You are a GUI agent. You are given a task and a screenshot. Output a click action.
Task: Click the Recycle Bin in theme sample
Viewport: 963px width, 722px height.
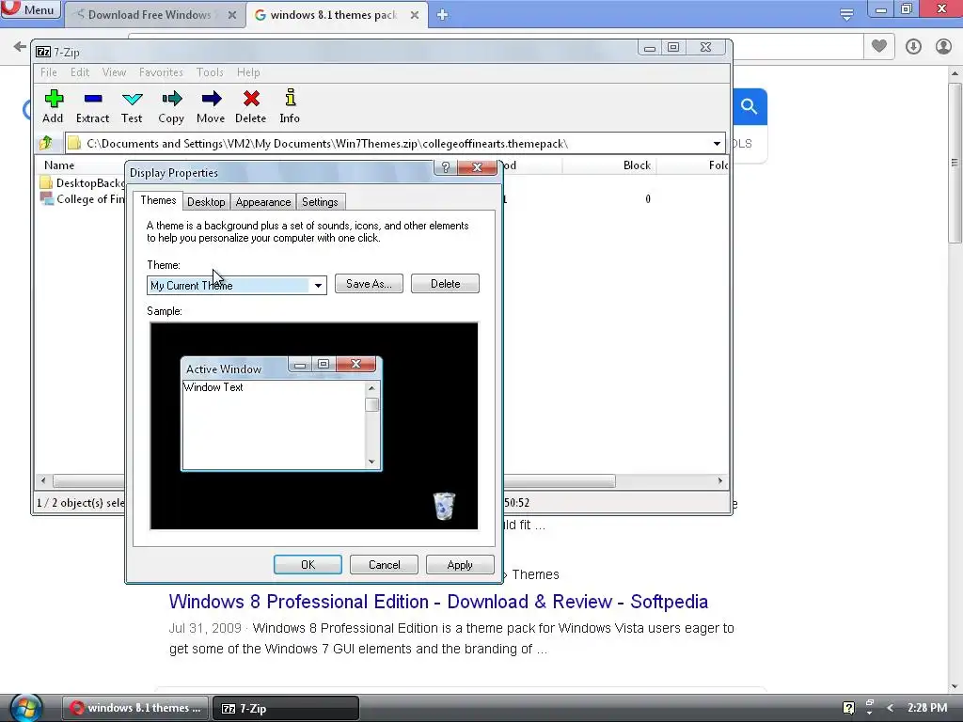444,506
